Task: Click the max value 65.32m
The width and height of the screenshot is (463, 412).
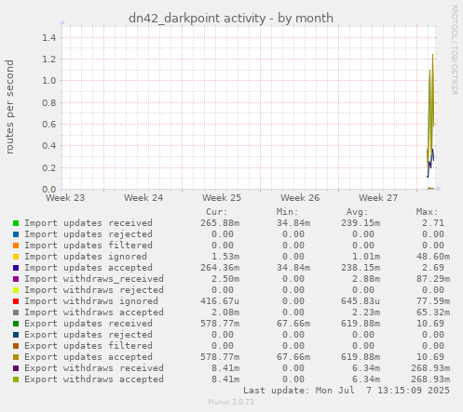Action: point(433,312)
